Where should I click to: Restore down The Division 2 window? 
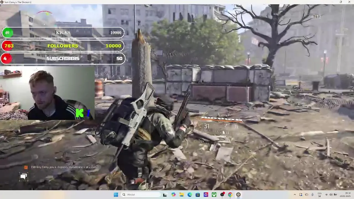pos(341,2)
